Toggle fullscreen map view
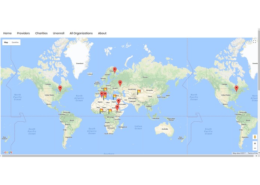Viewport: 260px width, 185px height. (254, 42)
